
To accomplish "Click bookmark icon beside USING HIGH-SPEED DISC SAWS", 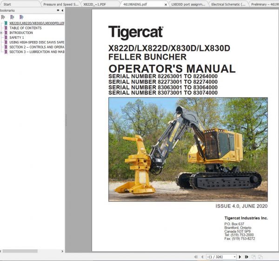I will 6,42.
